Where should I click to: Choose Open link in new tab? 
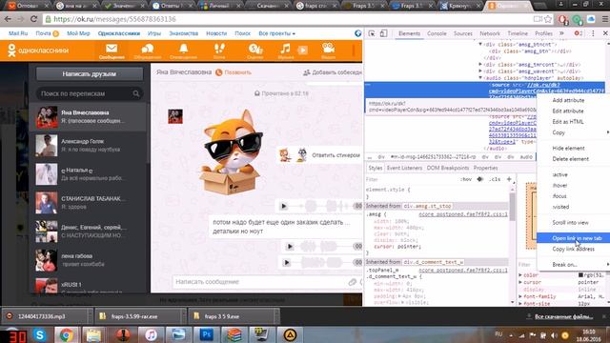point(574,238)
